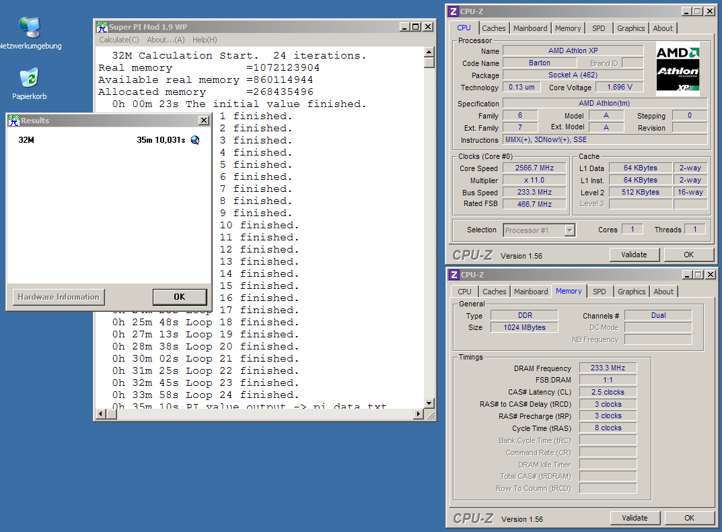This screenshot has width=722, height=532.
Task: Click the AMD Athlon XP logo image
Action: pos(678,69)
